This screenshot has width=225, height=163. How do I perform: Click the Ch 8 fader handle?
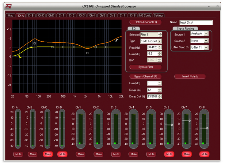pyautogui.click(x=207, y=128)
